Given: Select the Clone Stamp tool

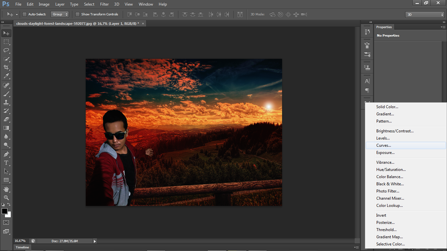Looking at the screenshot, I should tap(6, 102).
